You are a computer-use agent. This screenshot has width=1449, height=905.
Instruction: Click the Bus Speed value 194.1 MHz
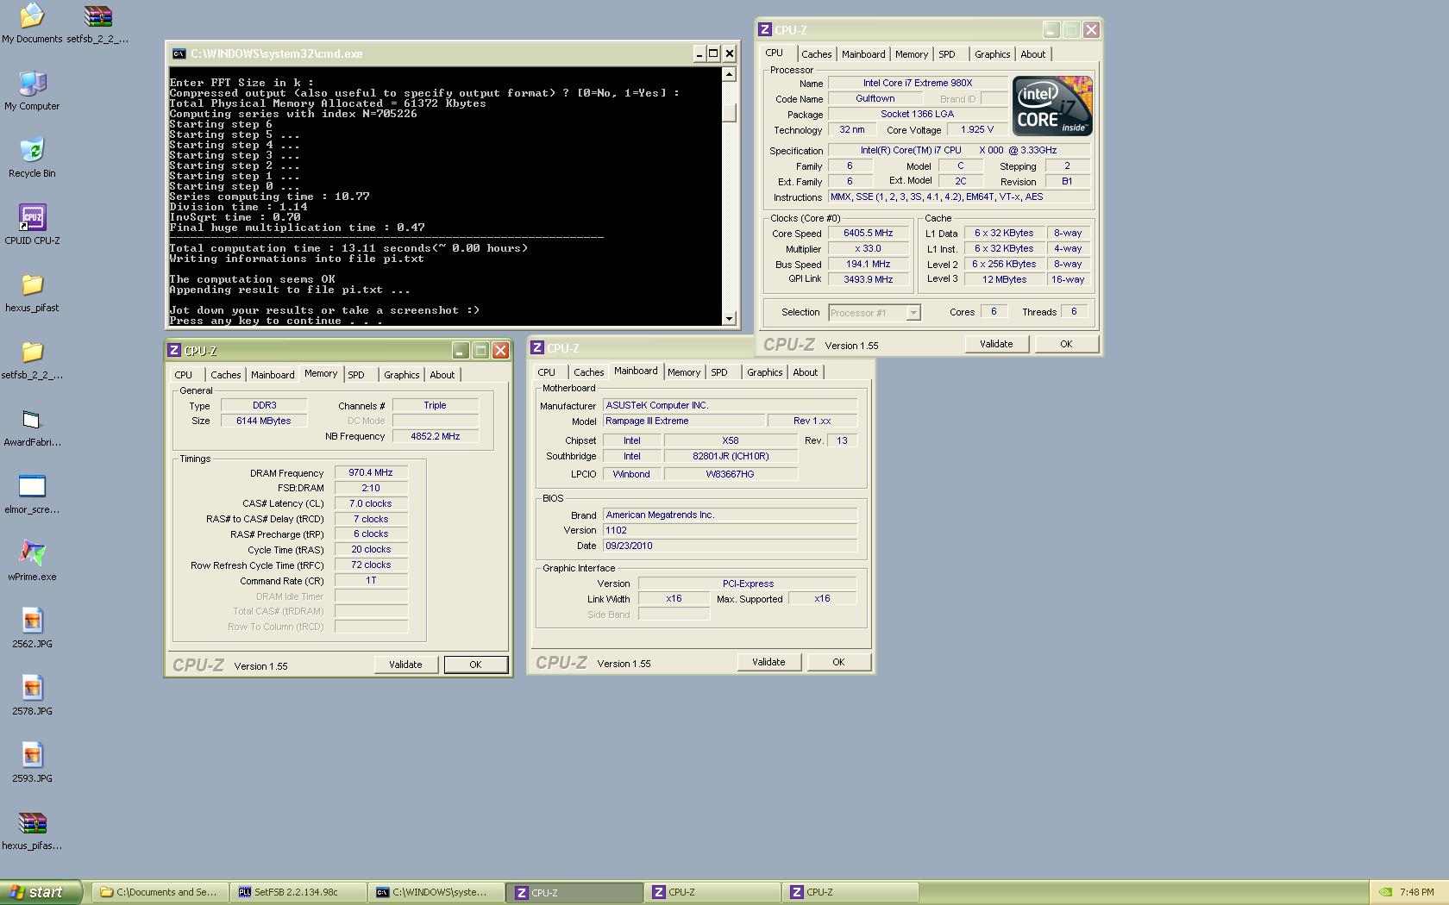[x=868, y=264]
